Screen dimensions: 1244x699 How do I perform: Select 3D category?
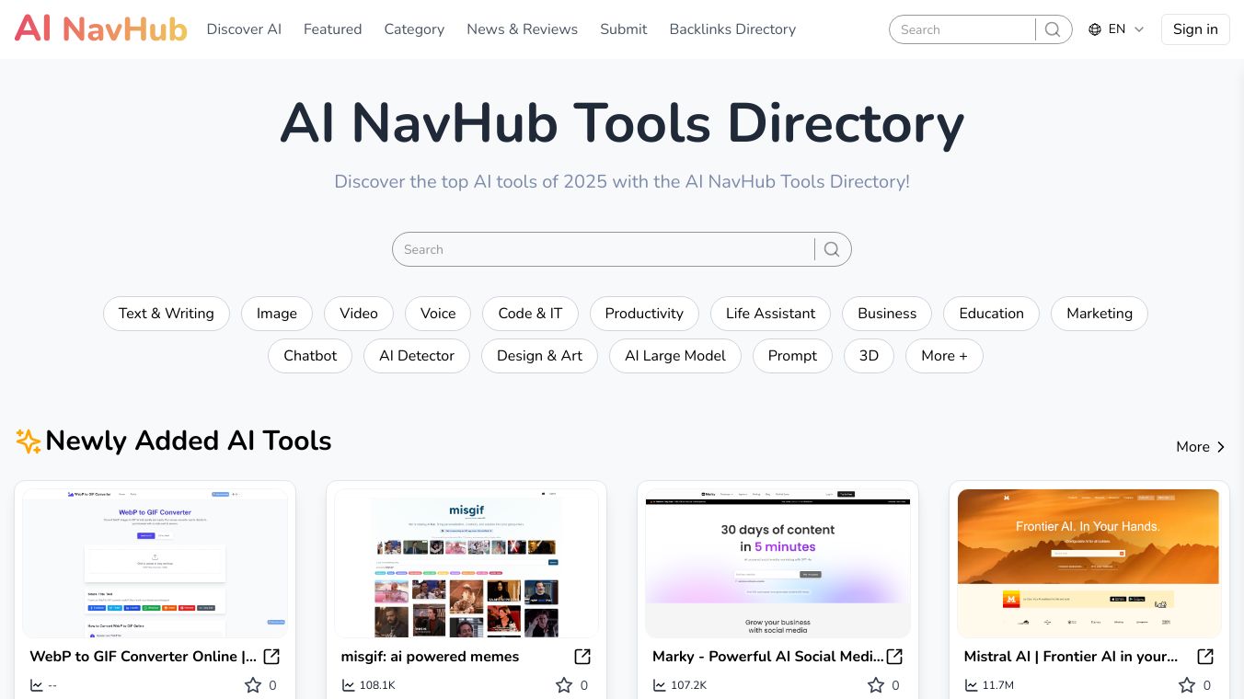[869, 356]
